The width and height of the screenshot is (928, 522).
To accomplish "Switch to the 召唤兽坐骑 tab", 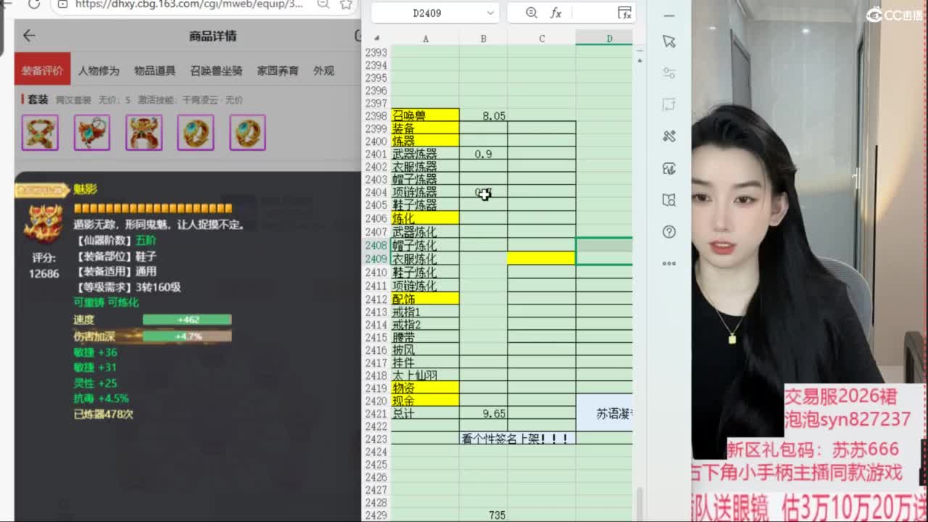I will tap(216, 70).
